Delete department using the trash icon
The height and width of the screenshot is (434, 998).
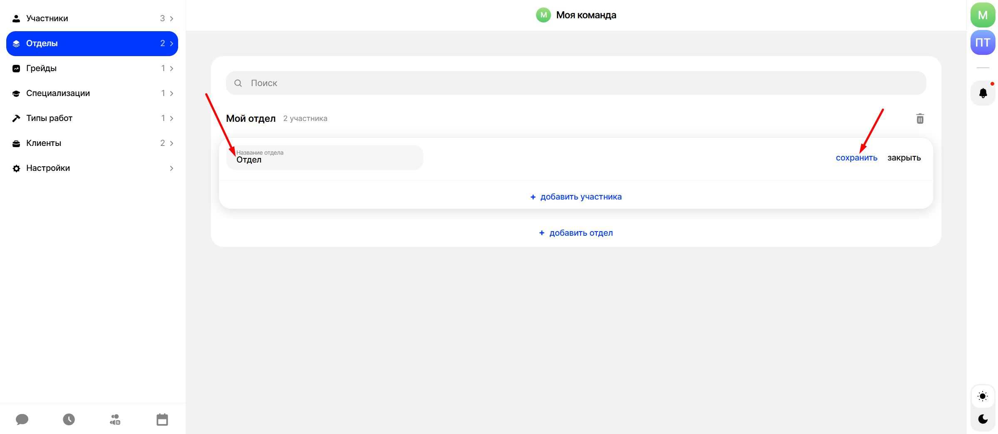tap(920, 119)
